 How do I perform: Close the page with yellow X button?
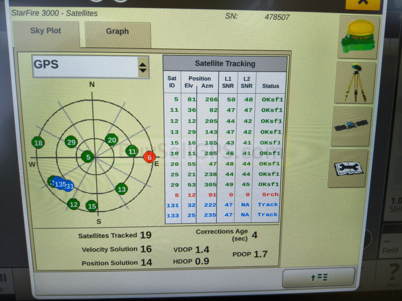[362, 3]
